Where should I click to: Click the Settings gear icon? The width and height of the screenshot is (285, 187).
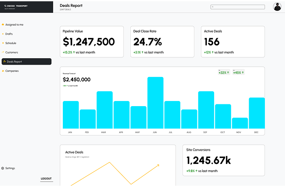point(3,168)
